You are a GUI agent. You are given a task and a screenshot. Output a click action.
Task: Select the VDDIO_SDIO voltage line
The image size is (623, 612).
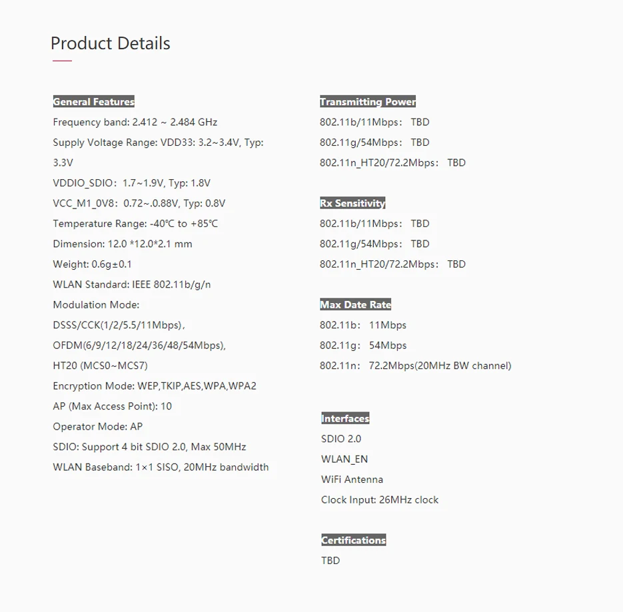tap(132, 183)
